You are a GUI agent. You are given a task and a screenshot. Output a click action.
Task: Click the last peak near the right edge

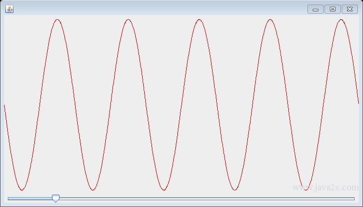click(341, 20)
